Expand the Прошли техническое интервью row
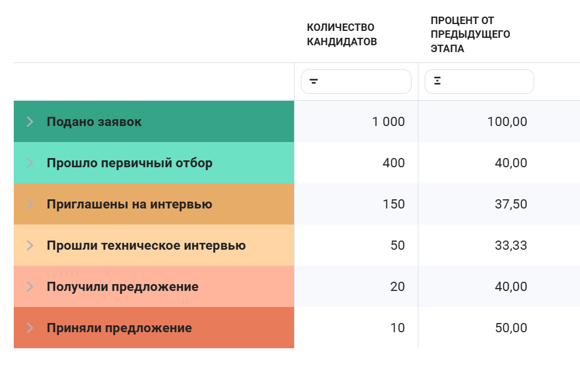Viewport: 580px width, 370px height. click(30, 246)
